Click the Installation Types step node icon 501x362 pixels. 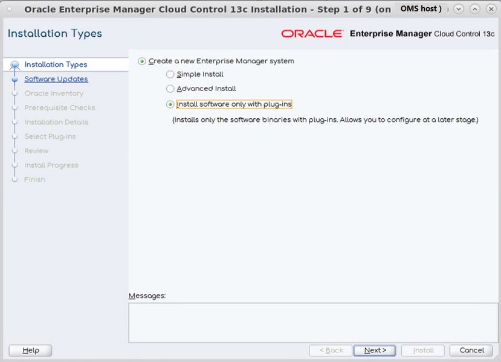point(15,65)
